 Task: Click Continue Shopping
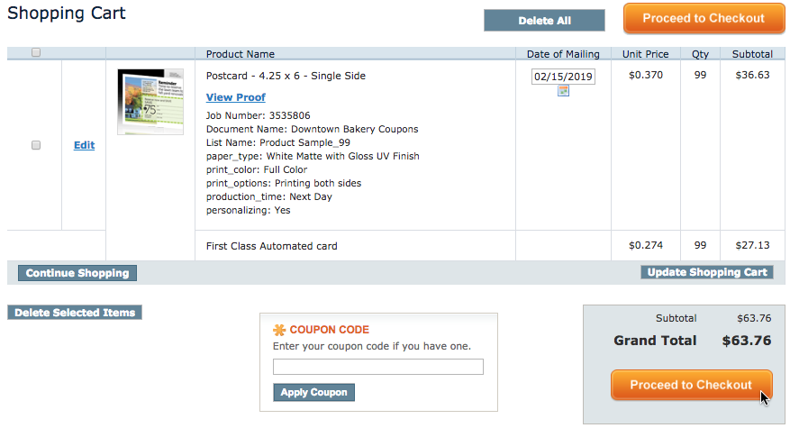coord(77,273)
